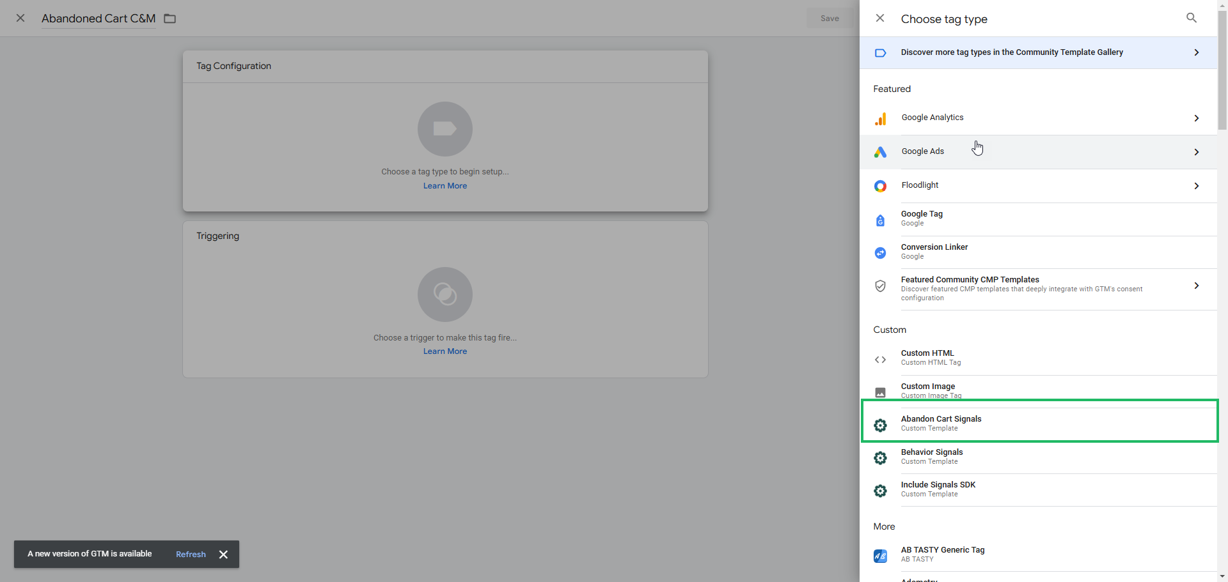Edit the Abandoned Cart C&M tag name
The height and width of the screenshot is (582, 1228).
coord(98,19)
